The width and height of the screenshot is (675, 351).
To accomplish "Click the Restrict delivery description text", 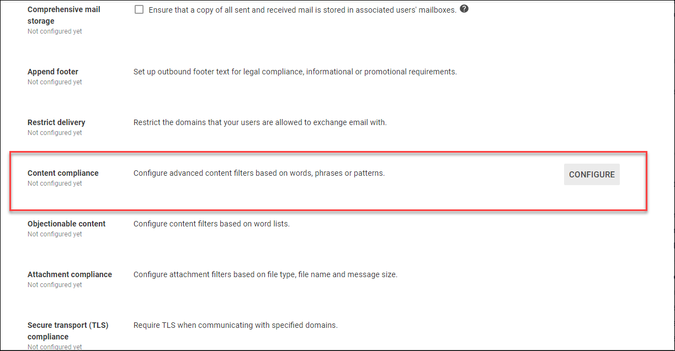I will pyautogui.click(x=260, y=122).
